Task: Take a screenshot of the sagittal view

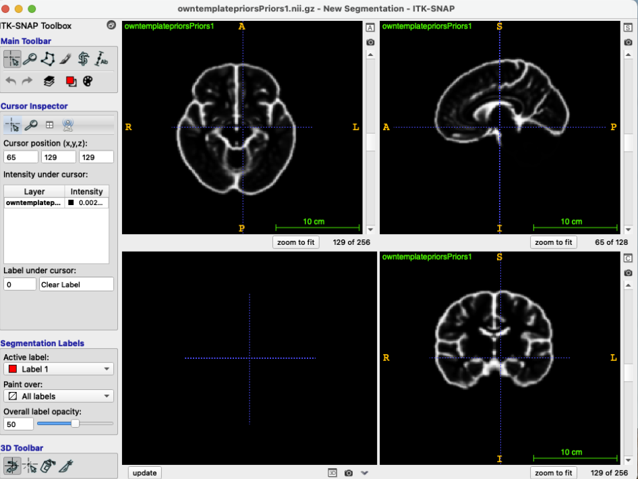Action: click(628, 42)
